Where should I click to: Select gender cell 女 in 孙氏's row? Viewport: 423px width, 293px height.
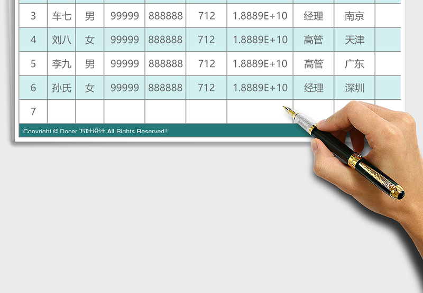click(x=90, y=88)
